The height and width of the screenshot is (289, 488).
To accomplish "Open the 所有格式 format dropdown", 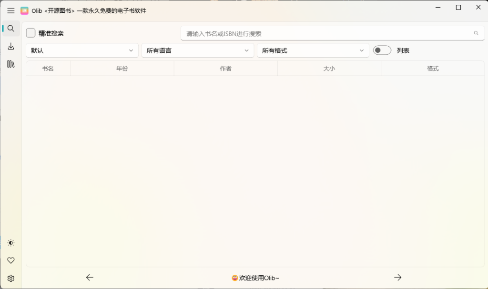I will point(313,50).
